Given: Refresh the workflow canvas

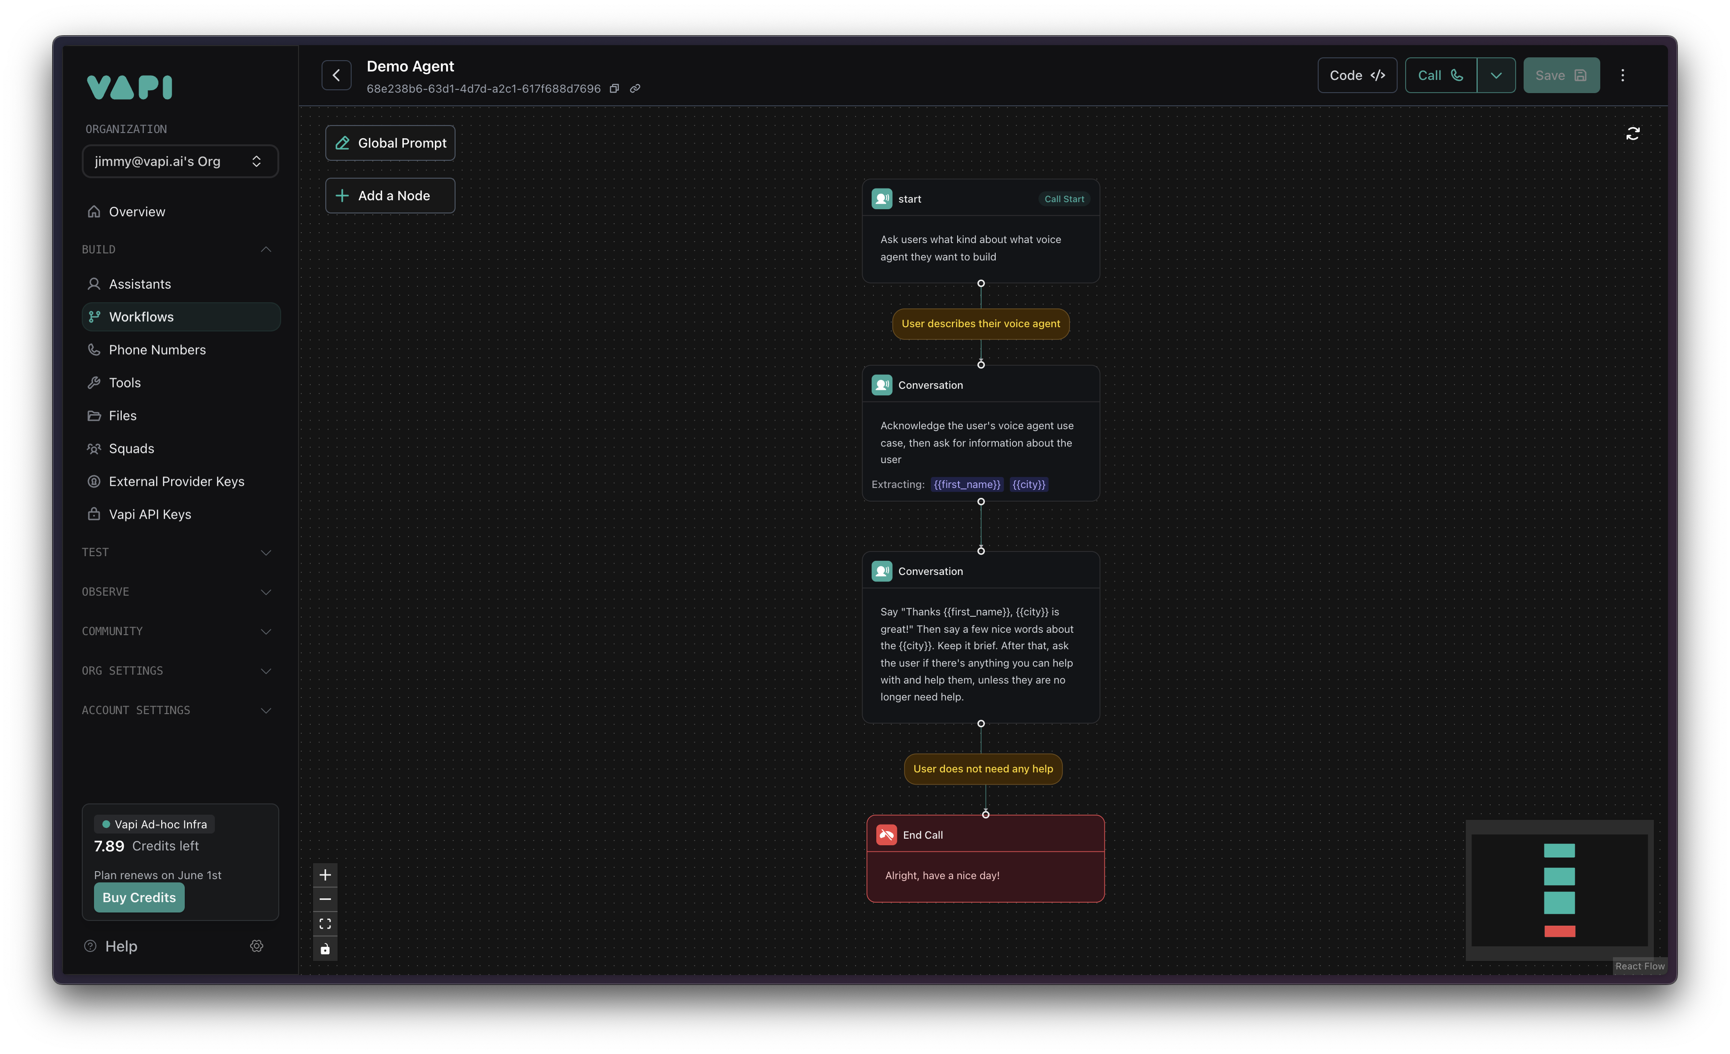Looking at the screenshot, I should (1634, 134).
